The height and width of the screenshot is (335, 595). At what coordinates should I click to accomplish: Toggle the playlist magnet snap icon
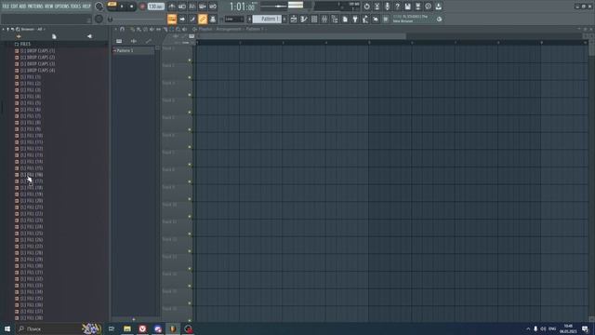[122, 29]
